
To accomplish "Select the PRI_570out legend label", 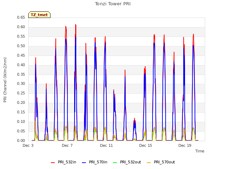I will click(x=164, y=162).
